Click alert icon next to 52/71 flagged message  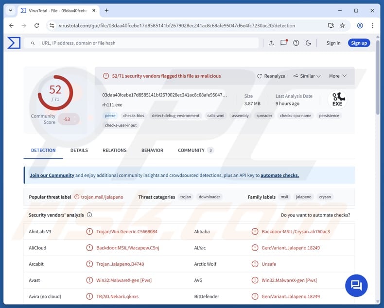pyautogui.click(x=106, y=76)
